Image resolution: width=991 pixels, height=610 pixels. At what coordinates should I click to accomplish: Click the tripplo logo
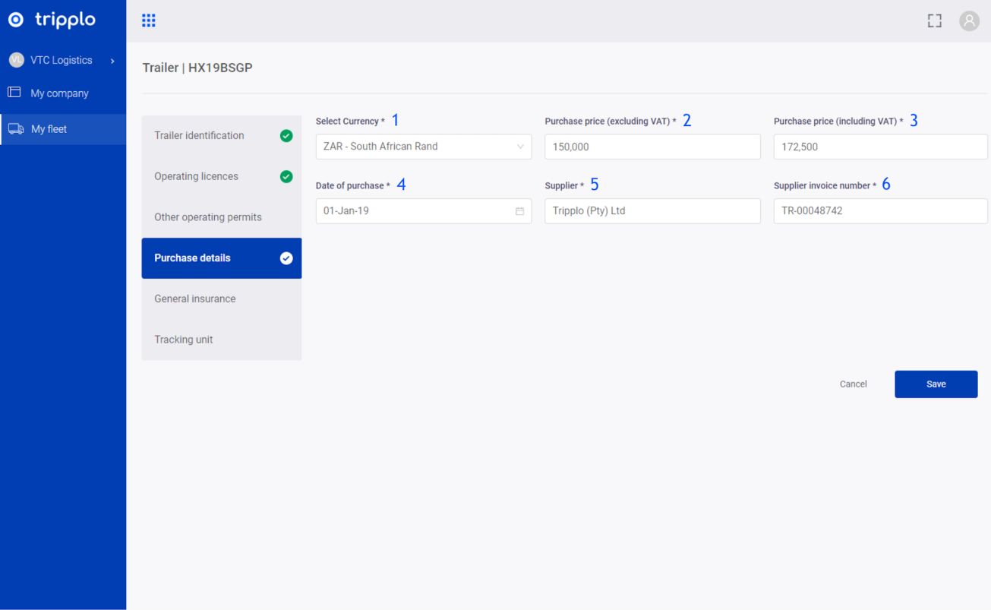(x=52, y=21)
